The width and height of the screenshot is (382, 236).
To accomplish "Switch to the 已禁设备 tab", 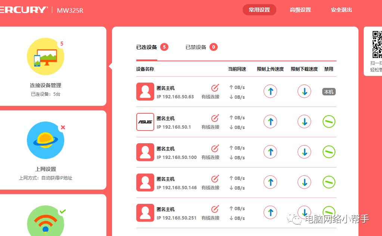I will click(197, 47).
